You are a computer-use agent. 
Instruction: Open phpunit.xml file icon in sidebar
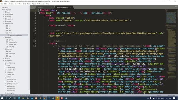pos(6,88)
